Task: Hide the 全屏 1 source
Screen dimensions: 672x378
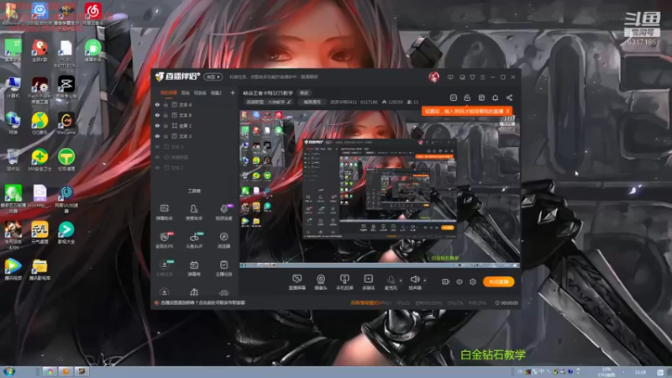Action: [157, 125]
